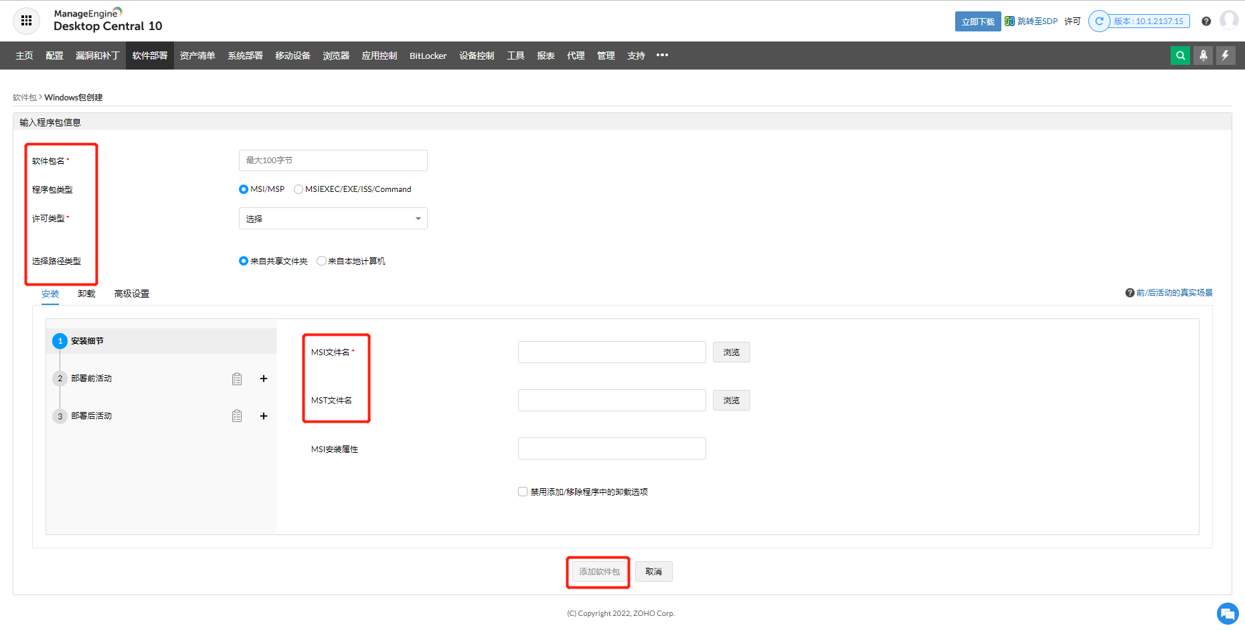Show more navigation items via the ellipsis

pyautogui.click(x=662, y=56)
